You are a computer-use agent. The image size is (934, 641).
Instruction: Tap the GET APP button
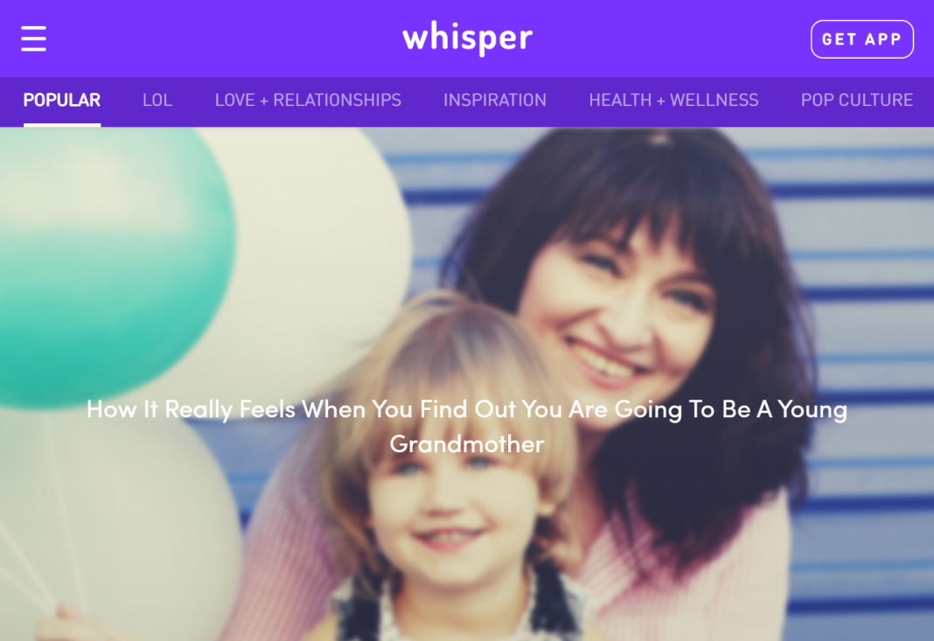click(862, 39)
